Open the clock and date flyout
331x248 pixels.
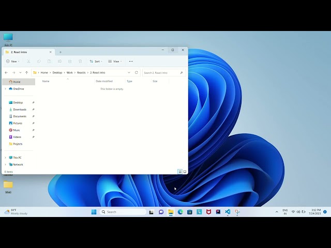(315, 212)
